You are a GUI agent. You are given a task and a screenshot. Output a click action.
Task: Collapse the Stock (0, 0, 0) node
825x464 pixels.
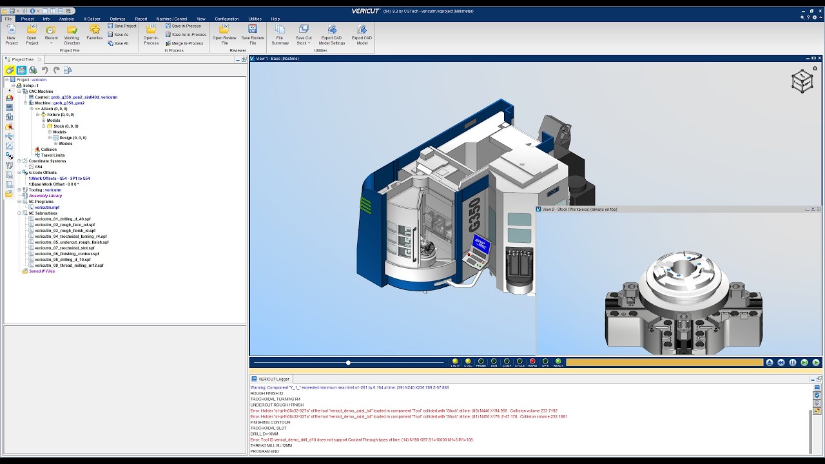coord(43,126)
